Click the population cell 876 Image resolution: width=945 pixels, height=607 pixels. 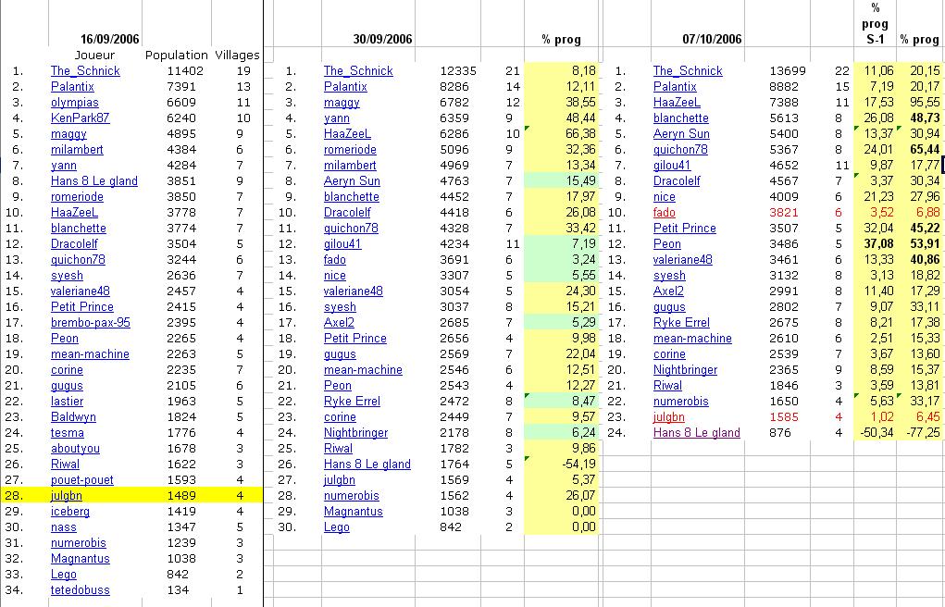[x=780, y=432]
